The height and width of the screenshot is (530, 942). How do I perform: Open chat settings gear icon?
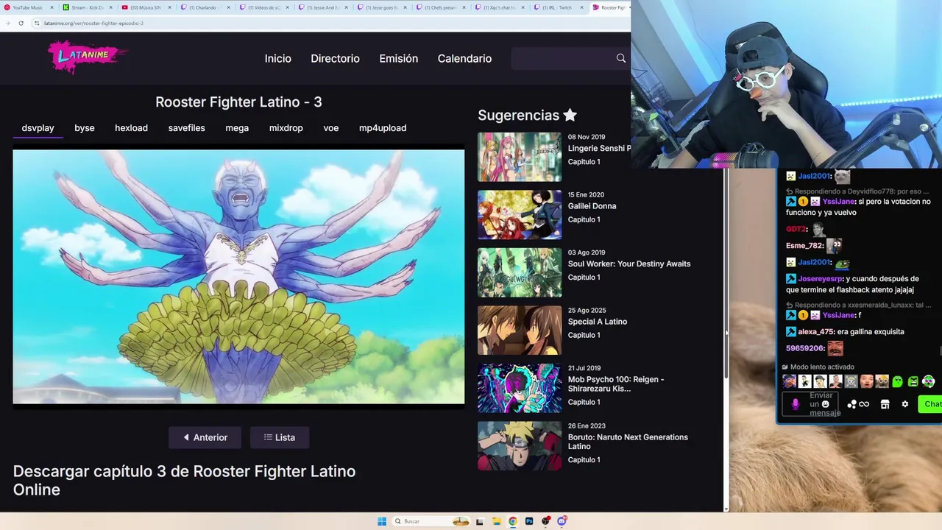click(905, 404)
